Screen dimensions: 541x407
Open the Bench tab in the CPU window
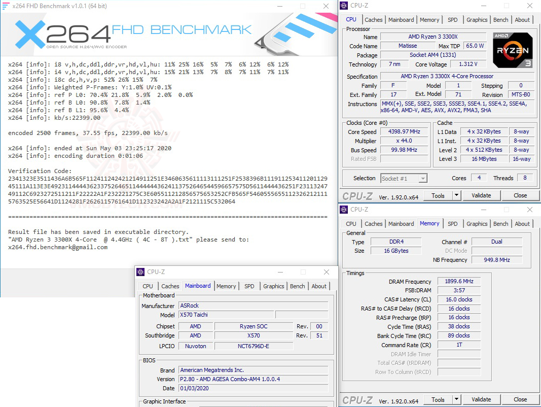(500, 20)
